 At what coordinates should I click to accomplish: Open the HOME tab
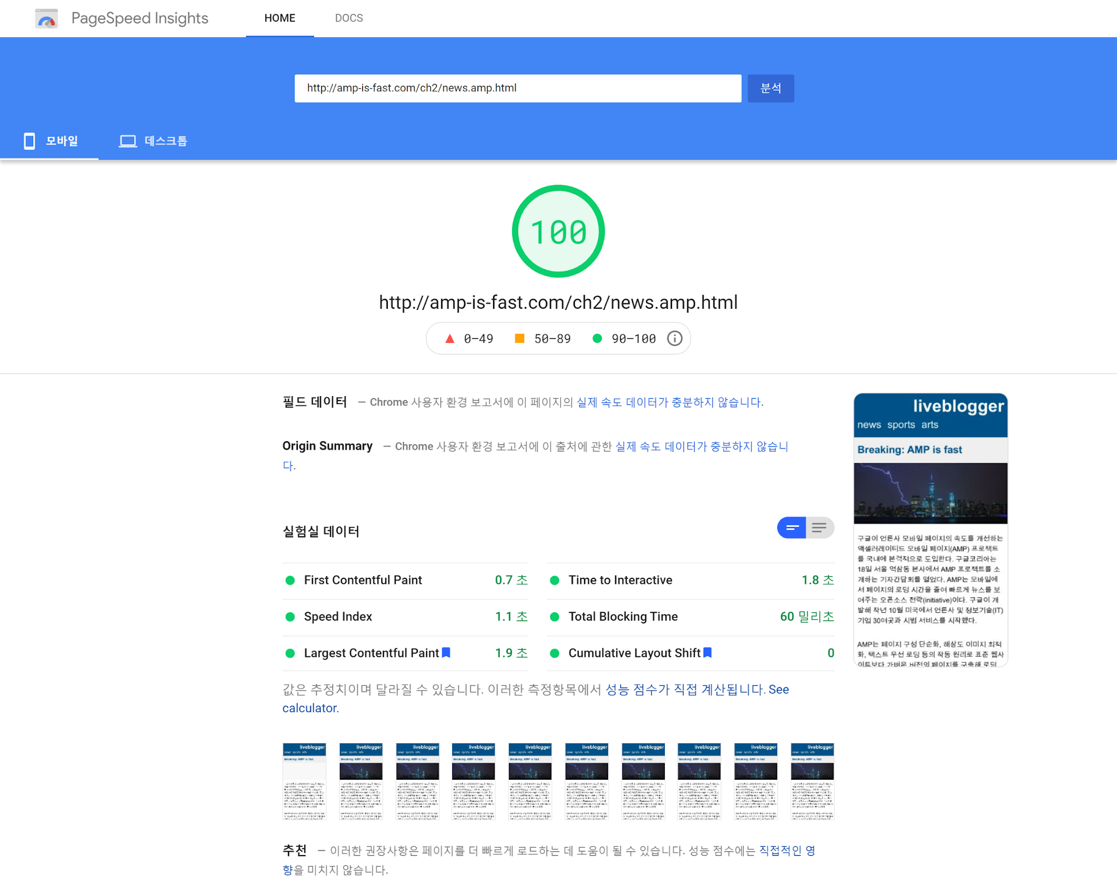[280, 18]
